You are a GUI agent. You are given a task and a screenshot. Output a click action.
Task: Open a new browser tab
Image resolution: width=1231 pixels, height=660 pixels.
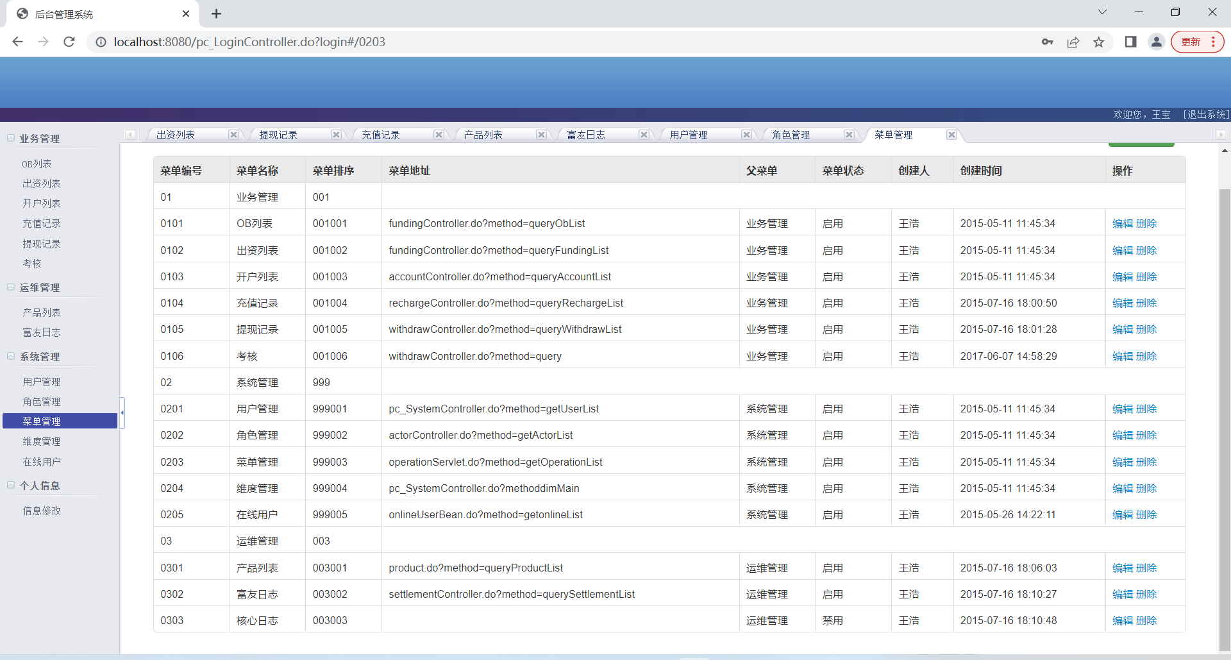pyautogui.click(x=216, y=13)
